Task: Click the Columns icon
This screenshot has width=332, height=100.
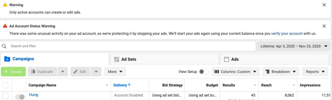Action: pos(217,72)
